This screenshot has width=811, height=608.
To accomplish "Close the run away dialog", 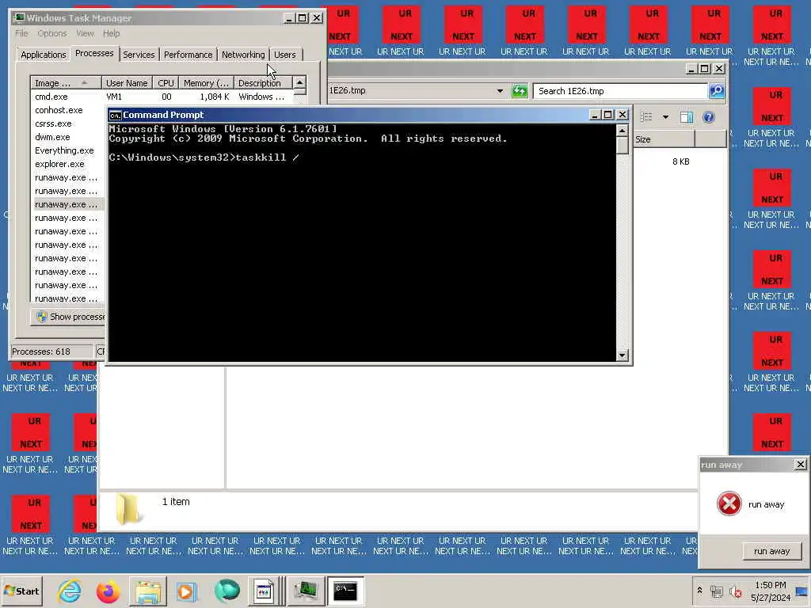I will [800, 464].
